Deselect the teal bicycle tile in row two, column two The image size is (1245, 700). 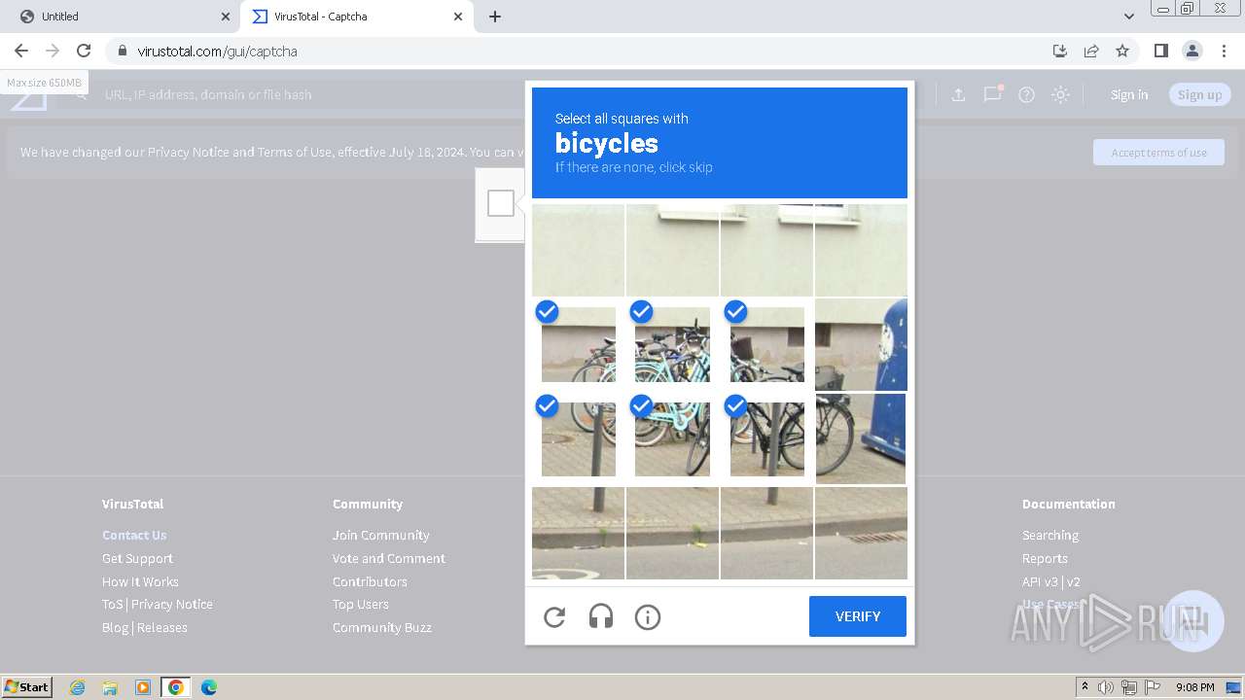pos(672,345)
